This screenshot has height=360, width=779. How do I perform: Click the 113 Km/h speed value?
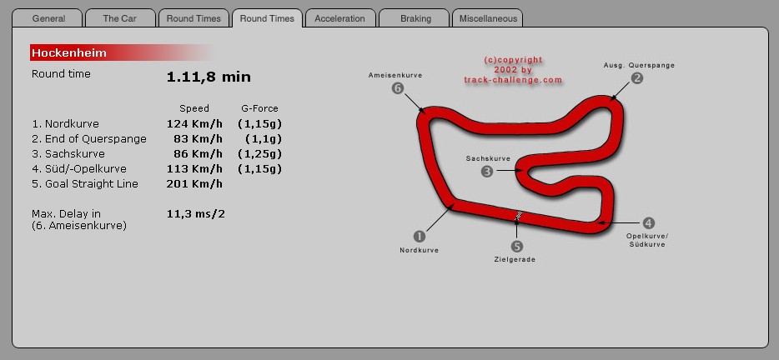(x=194, y=169)
